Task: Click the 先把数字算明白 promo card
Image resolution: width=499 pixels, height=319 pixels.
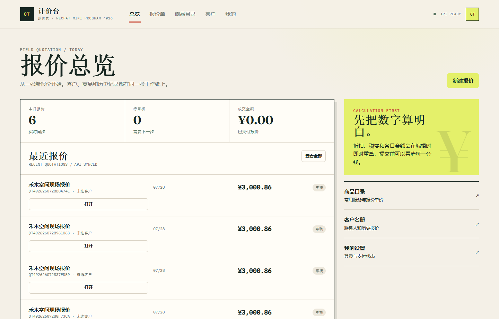Action: (411, 137)
